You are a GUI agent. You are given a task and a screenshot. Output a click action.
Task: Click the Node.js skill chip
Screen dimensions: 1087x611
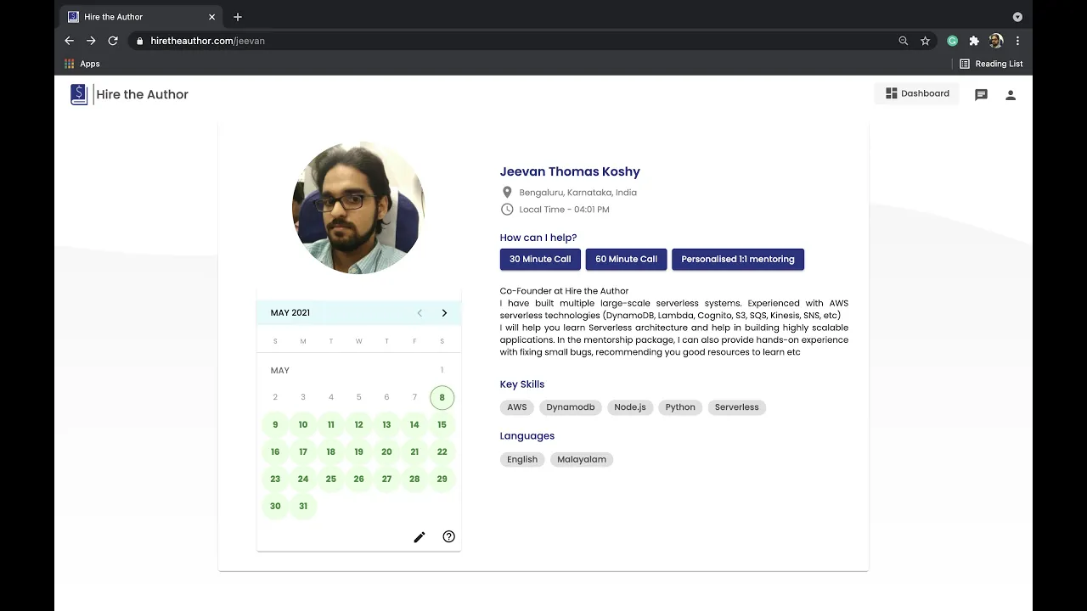(x=630, y=407)
